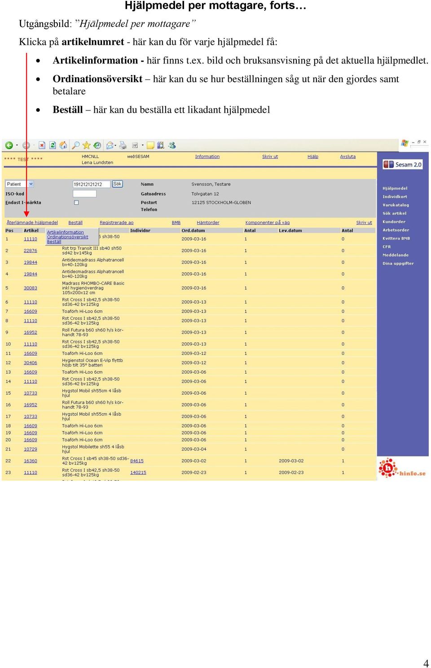431x668 pixels.
Task: Click individual number 84615 in row 22
Action: [137, 461]
